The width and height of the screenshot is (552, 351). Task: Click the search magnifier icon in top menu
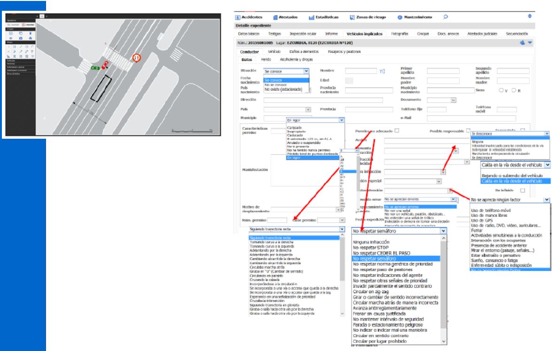click(x=446, y=17)
